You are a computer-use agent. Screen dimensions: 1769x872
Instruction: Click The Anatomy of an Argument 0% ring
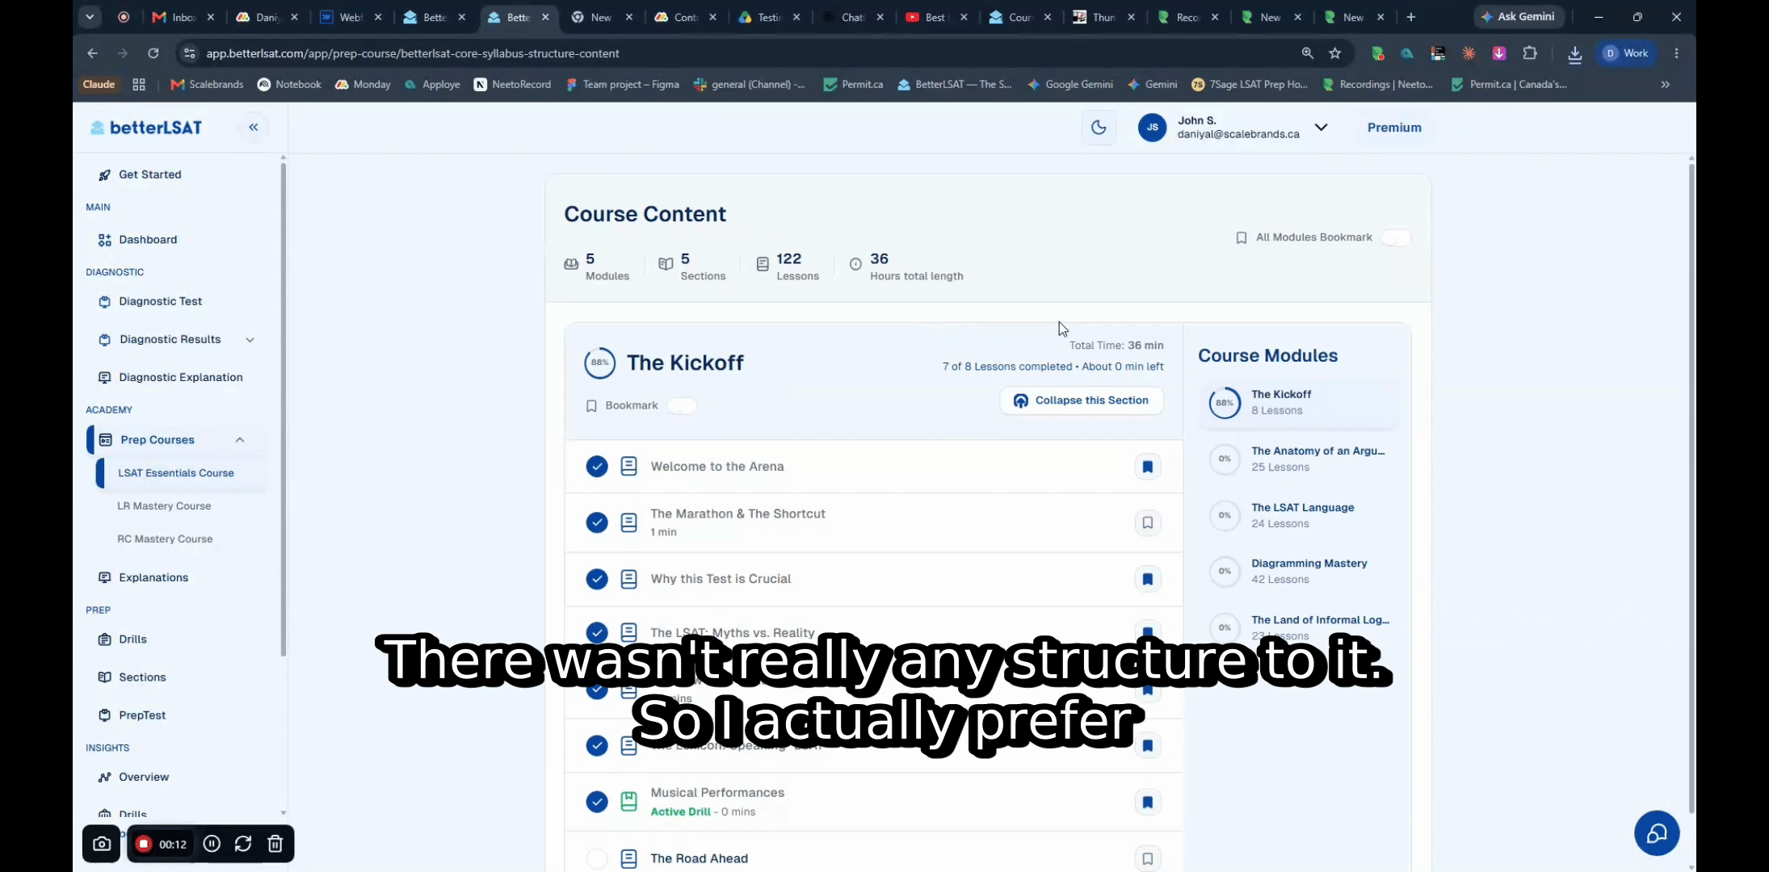pos(1225,459)
